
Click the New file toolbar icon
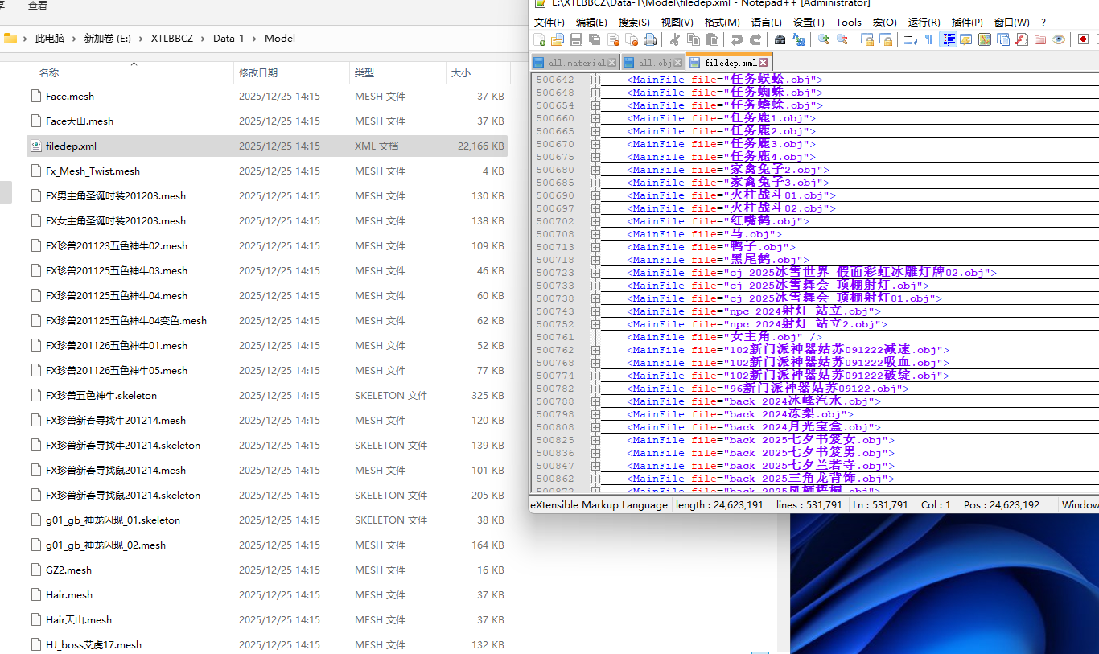point(540,39)
